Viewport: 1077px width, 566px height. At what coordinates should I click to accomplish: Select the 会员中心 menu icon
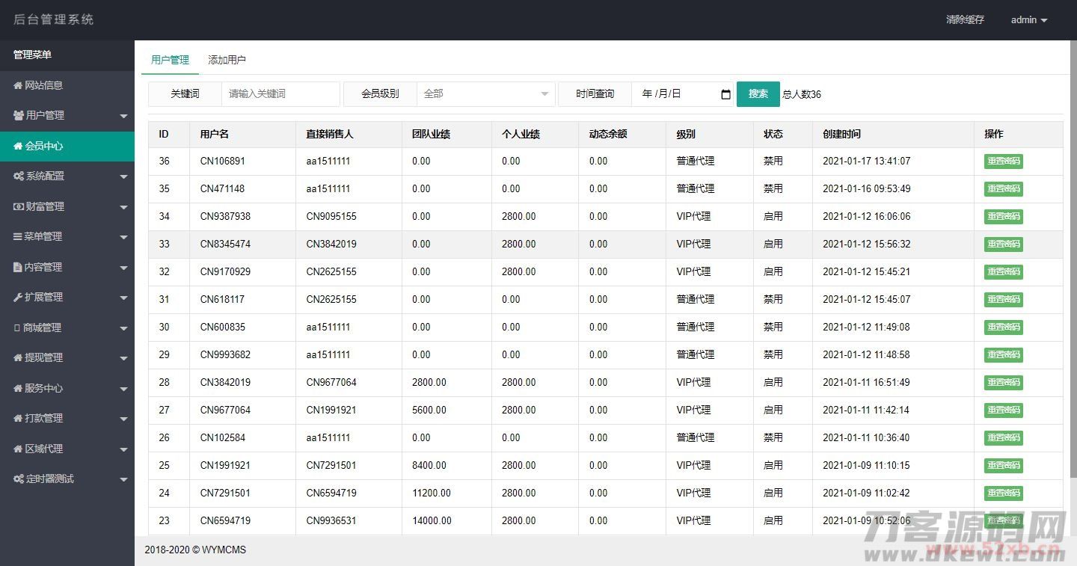(x=18, y=146)
